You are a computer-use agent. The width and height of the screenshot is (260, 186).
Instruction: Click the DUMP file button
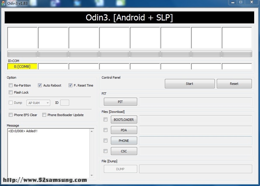coord(121,169)
